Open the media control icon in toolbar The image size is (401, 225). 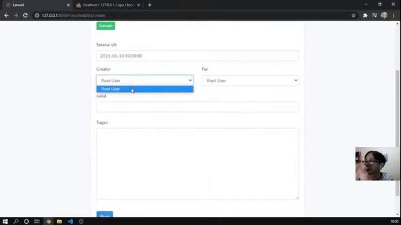pyautogui.click(x=375, y=15)
